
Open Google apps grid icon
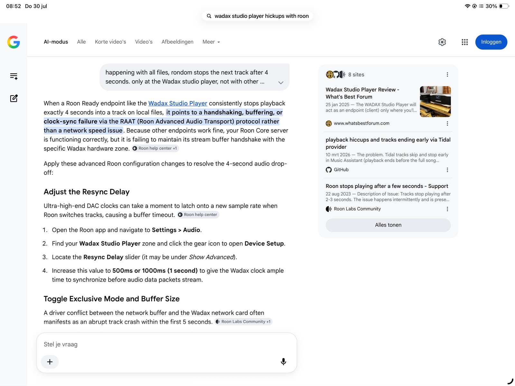pyautogui.click(x=464, y=42)
